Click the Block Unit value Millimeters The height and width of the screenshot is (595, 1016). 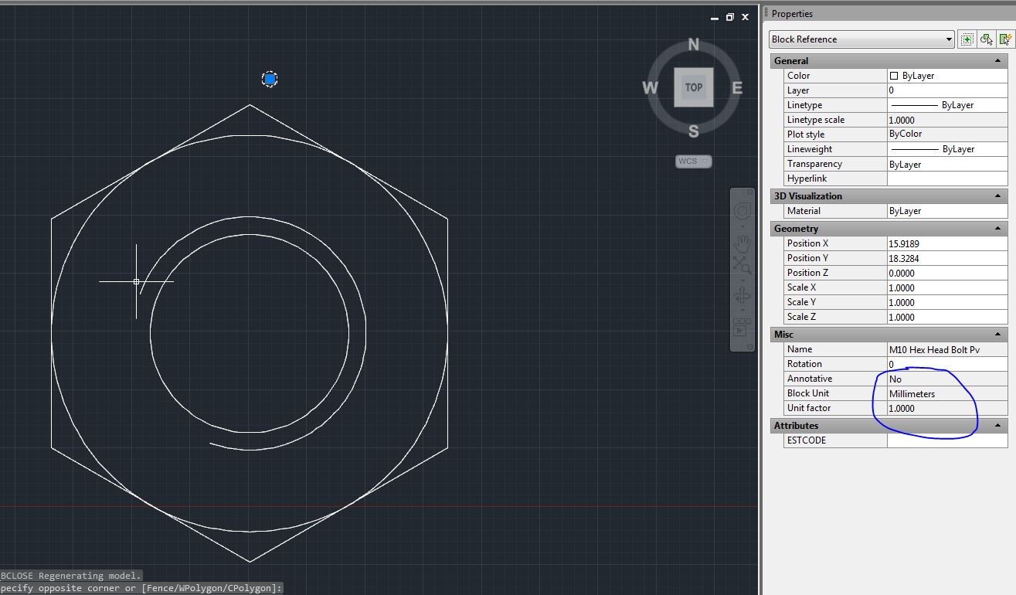coord(947,393)
